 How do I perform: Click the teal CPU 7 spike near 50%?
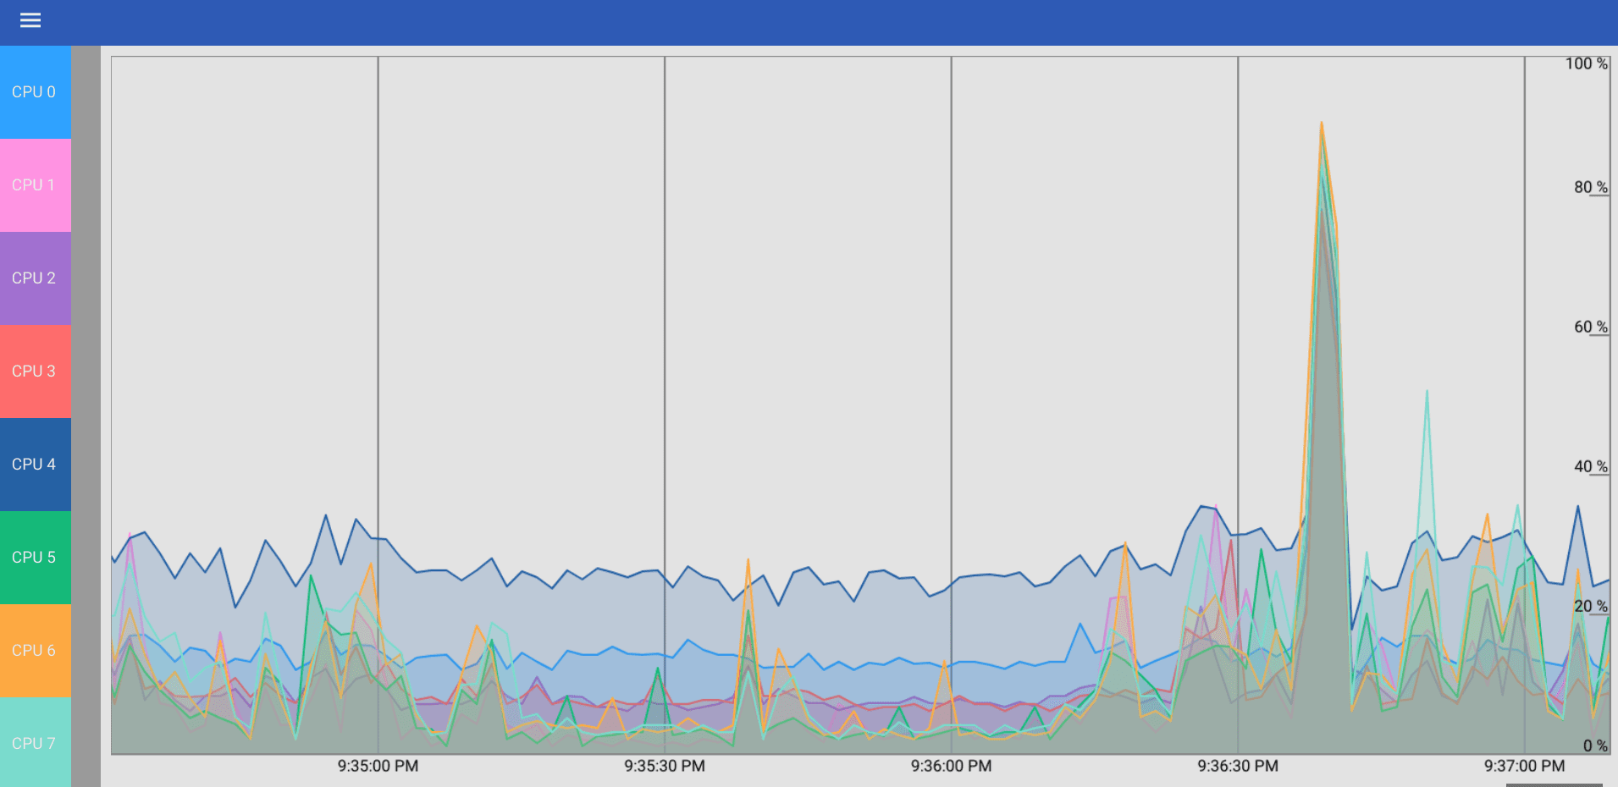click(1427, 392)
